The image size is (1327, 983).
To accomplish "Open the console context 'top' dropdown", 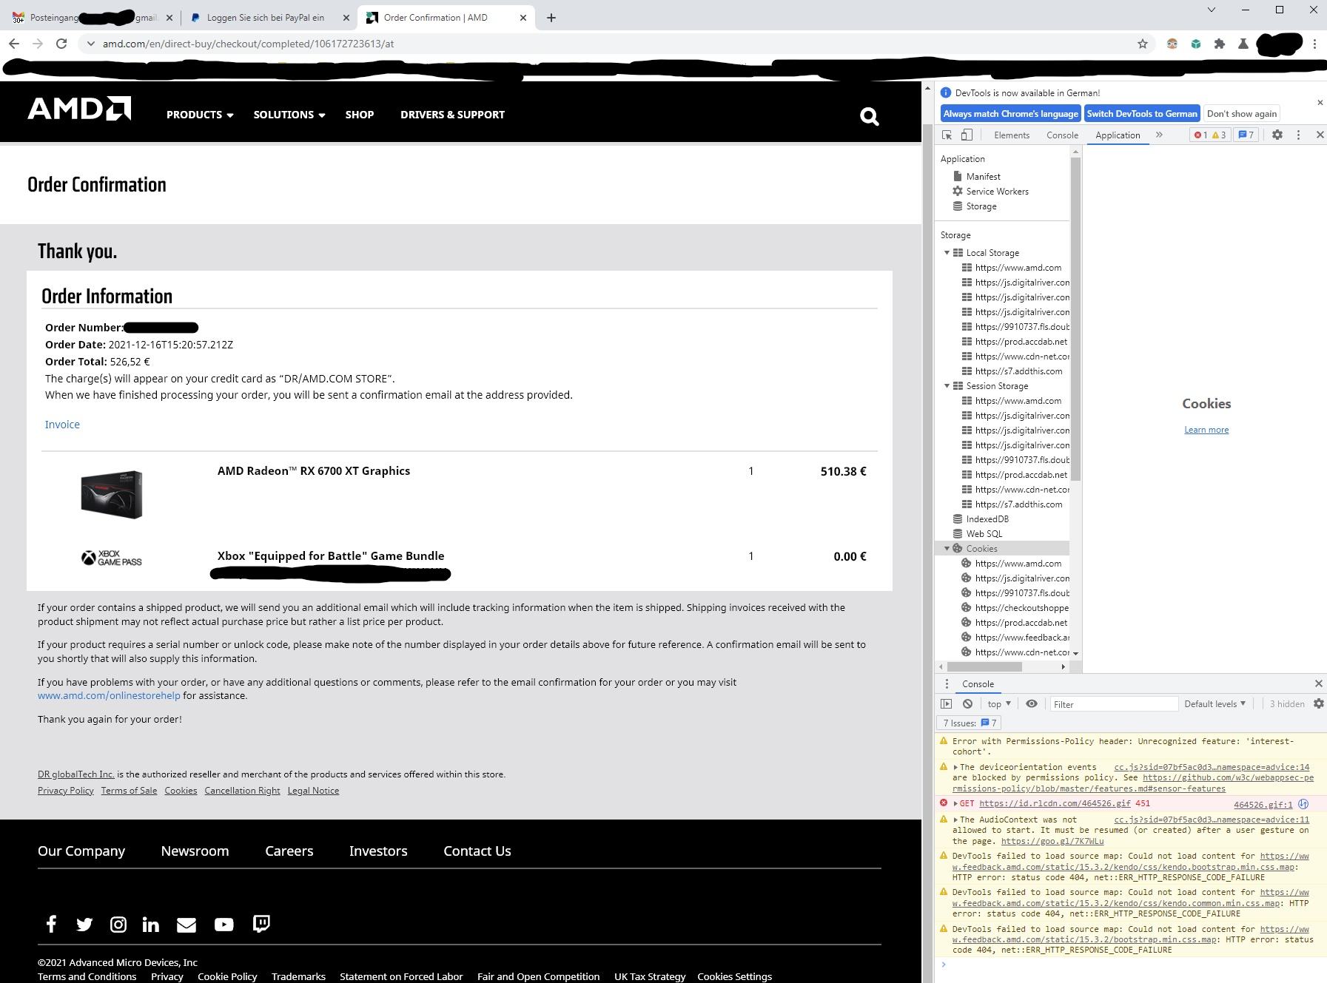I will pos(999,703).
